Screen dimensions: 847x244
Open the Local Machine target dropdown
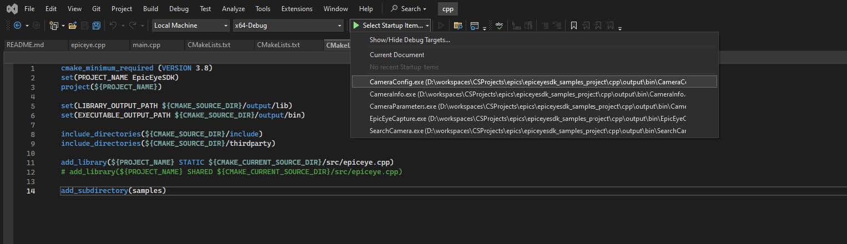190,26
